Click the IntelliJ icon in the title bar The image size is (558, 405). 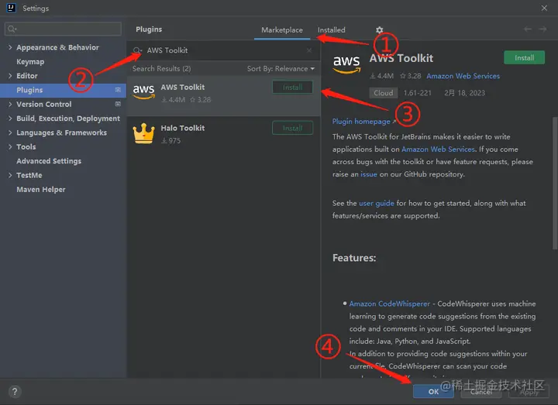click(11, 8)
